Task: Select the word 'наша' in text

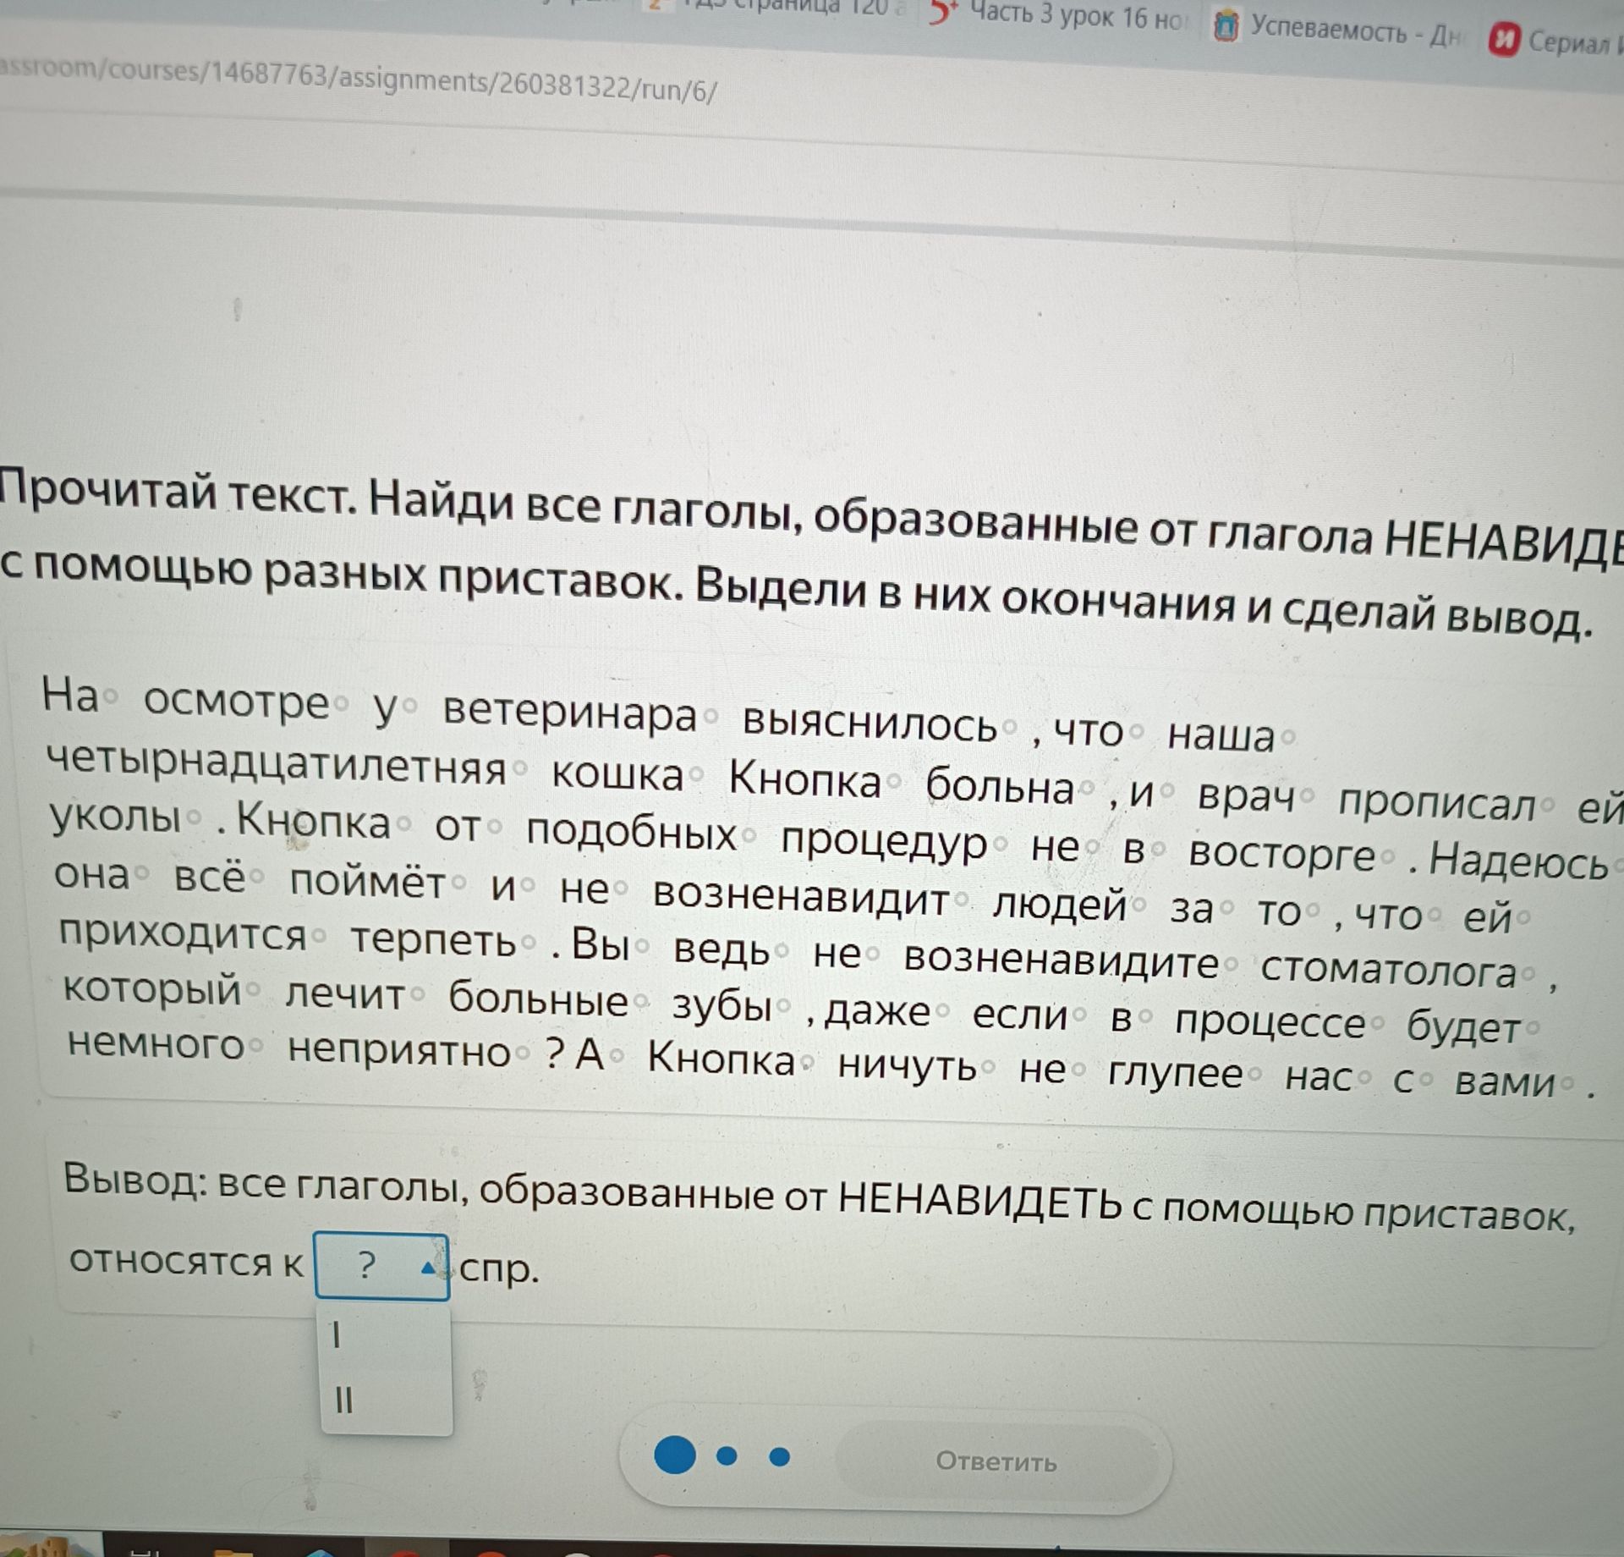Action: [1221, 735]
